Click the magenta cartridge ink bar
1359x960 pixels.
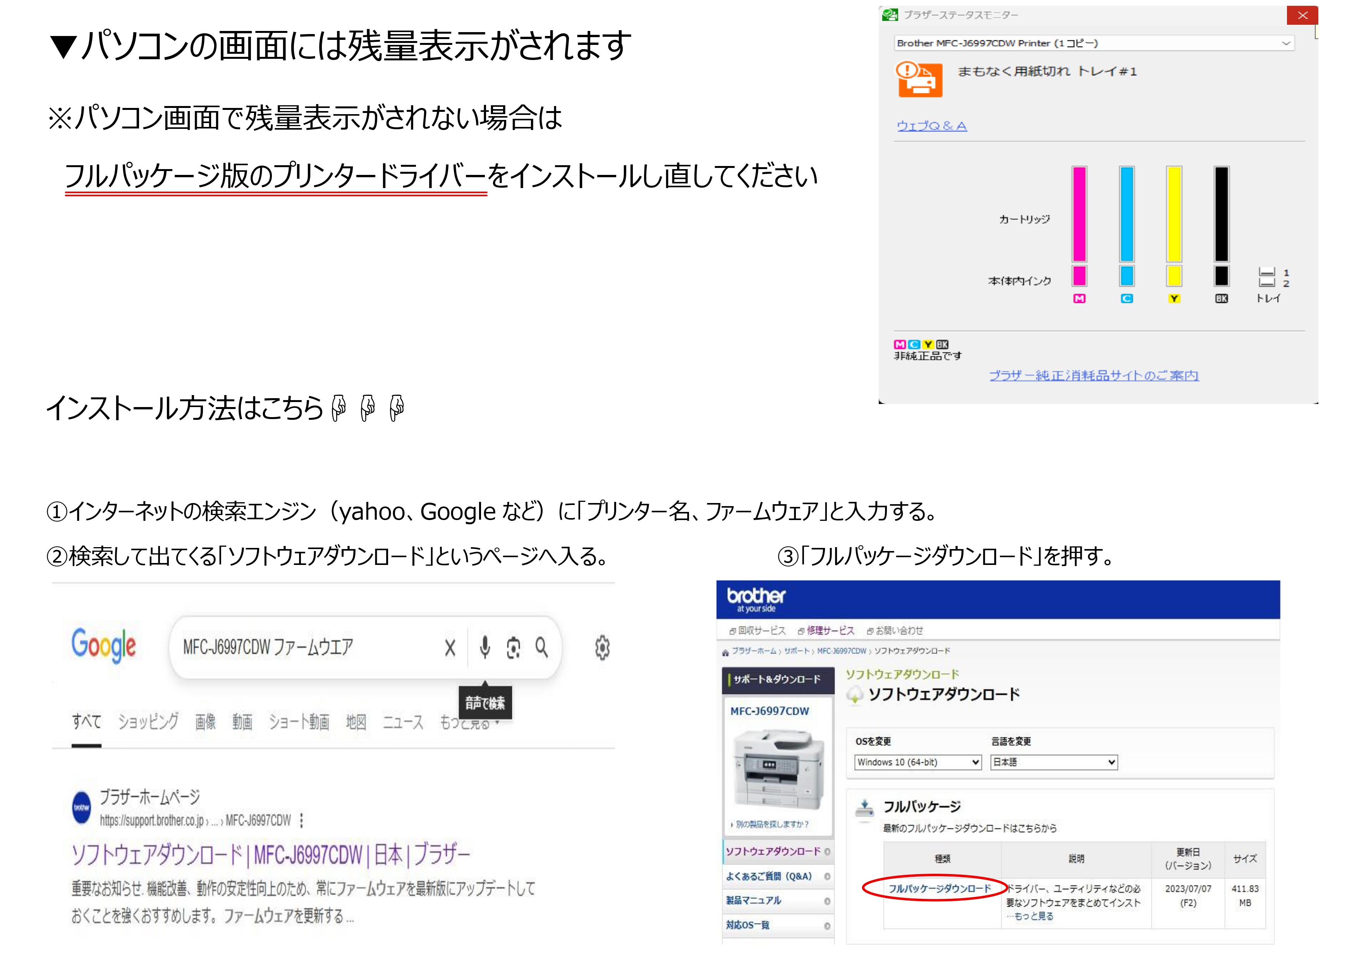coord(1079,214)
